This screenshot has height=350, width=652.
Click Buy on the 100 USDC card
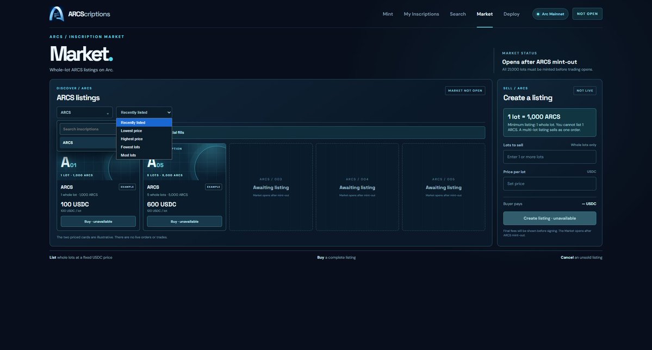point(98,222)
